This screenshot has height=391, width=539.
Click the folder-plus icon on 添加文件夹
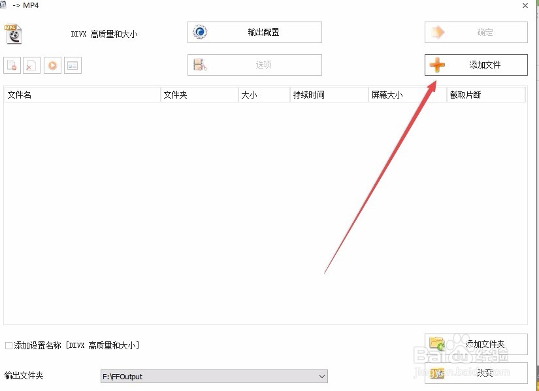pos(436,344)
